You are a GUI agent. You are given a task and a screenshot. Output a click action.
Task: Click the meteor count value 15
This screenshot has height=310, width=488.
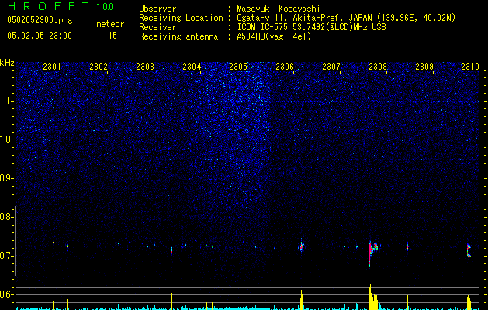(x=112, y=36)
